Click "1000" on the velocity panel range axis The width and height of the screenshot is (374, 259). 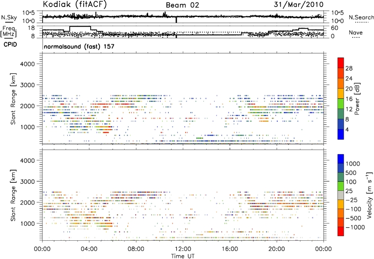pyautogui.click(x=28, y=223)
